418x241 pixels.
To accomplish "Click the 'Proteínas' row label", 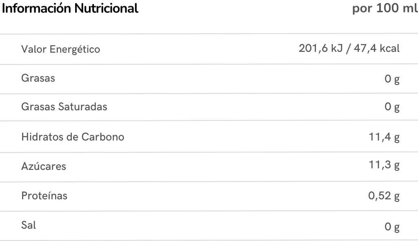I will coord(44,196).
